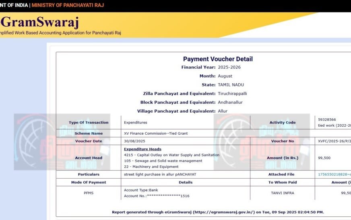Select Village Panchayat value Allur
This screenshot has width=351, height=220.
pos(223,111)
